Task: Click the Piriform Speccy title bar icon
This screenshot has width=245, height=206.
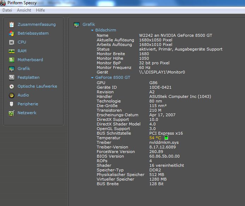Action: [x=3, y=3]
